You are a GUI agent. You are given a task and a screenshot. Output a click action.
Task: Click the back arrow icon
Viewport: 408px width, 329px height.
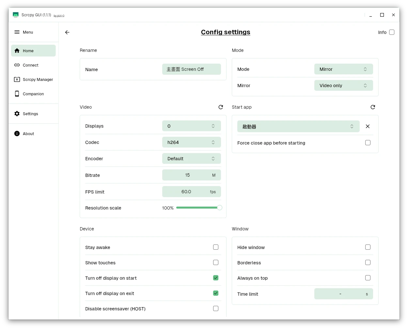pos(67,32)
